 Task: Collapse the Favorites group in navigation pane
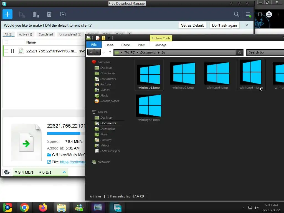pyautogui.click(x=101, y=62)
